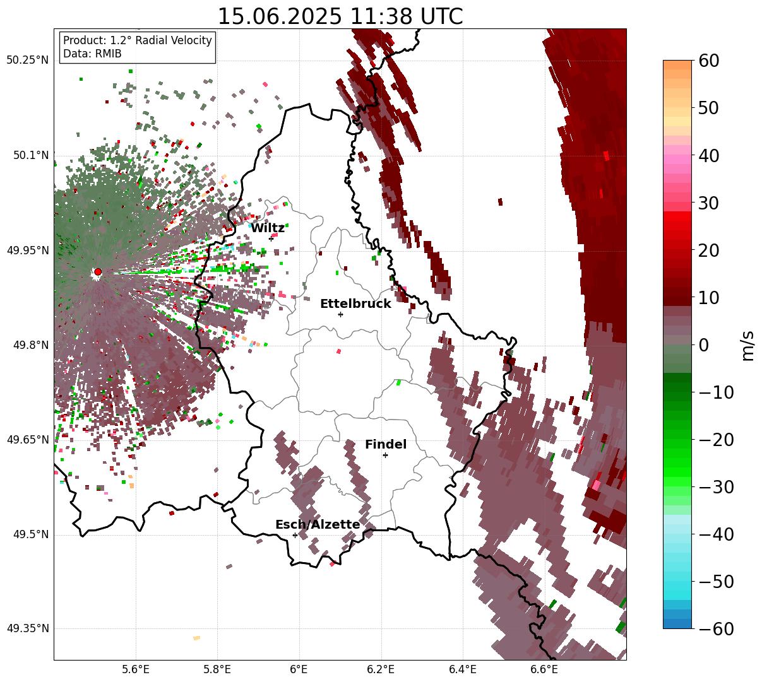Click the 6.4°E longitude tick label

[x=463, y=669]
